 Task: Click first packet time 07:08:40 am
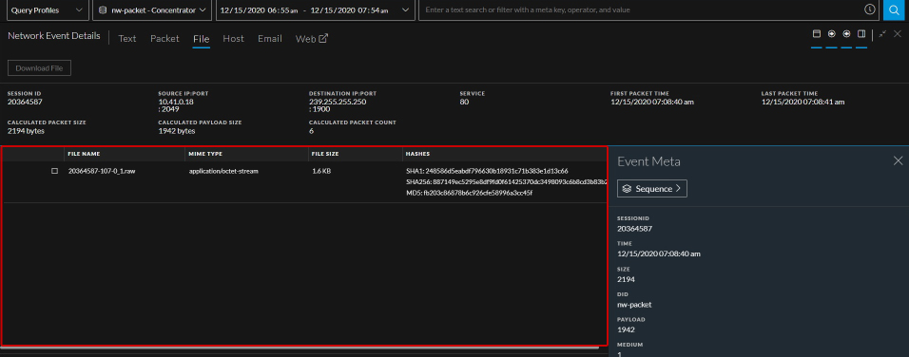[x=652, y=103]
